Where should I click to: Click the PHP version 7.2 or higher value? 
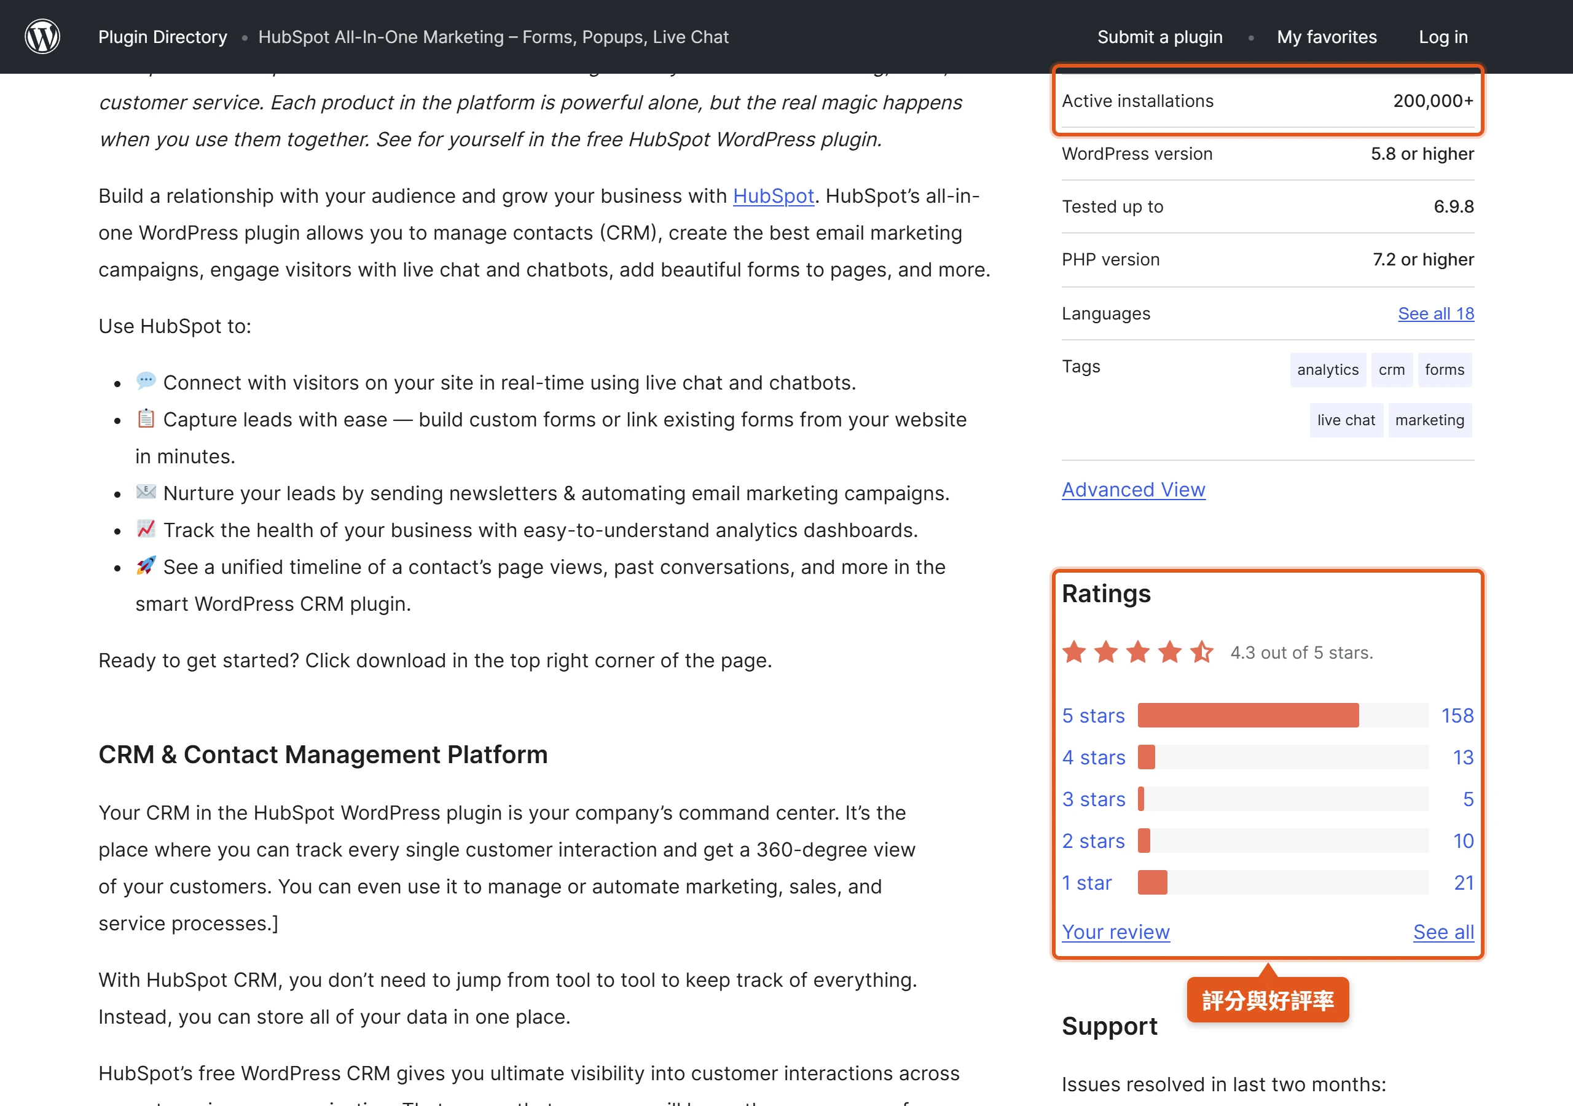tap(1423, 260)
